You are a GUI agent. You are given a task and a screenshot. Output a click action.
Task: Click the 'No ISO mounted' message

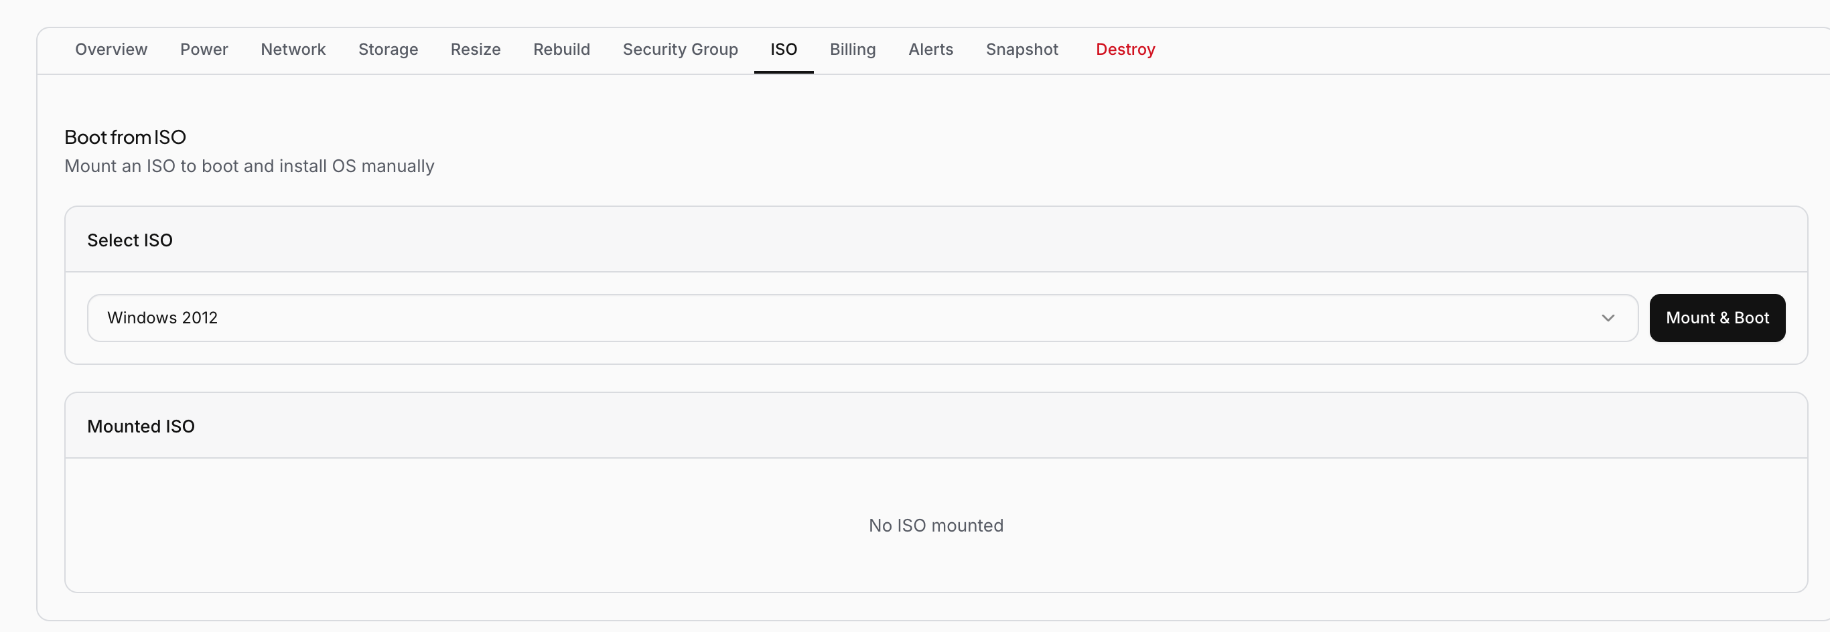click(936, 526)
